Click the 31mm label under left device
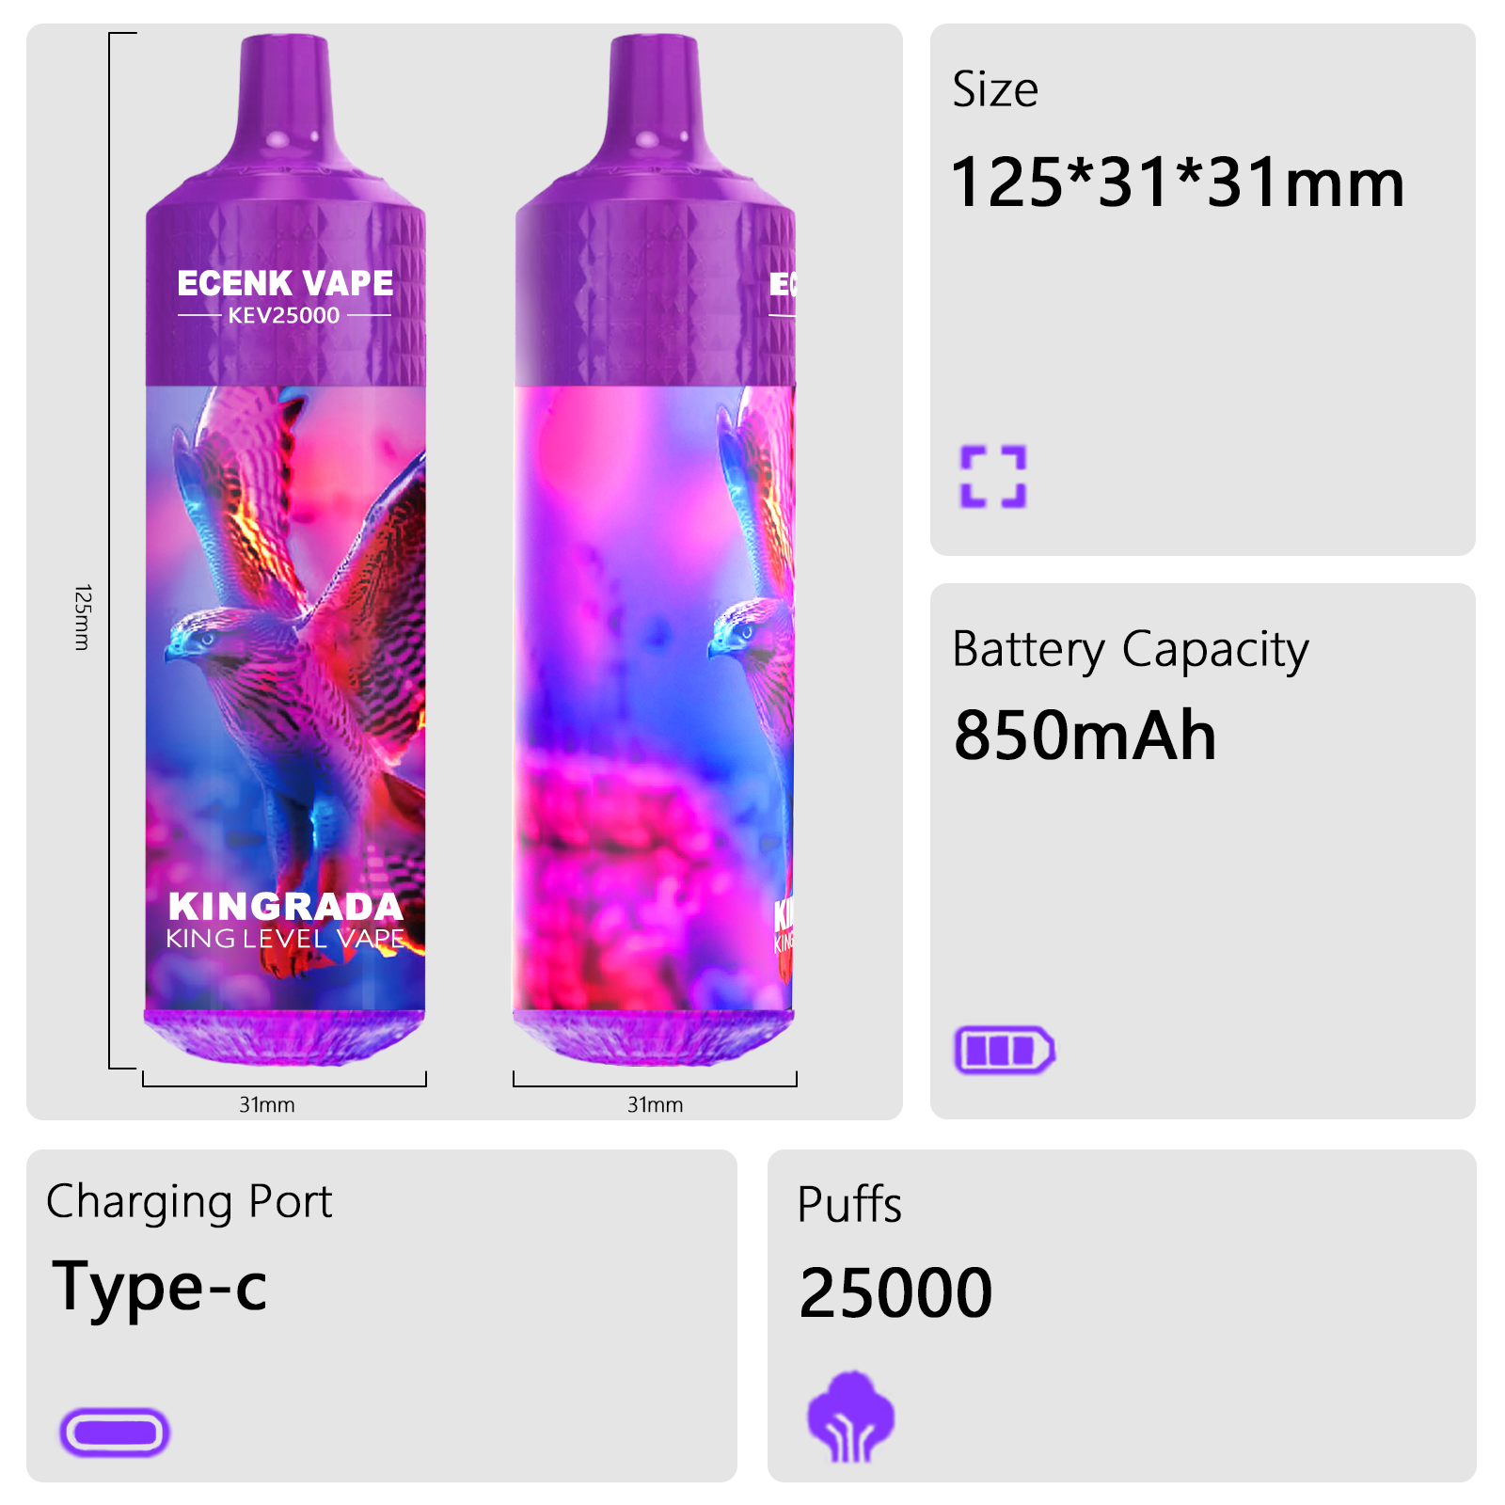The image size is (1505, 1505). [267, 1104]
